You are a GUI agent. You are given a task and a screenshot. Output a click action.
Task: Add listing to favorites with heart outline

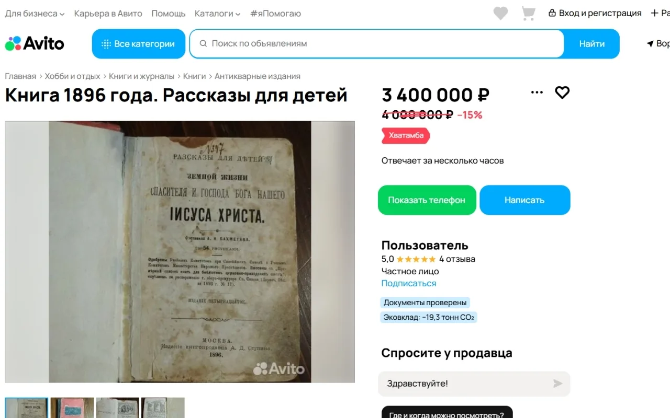point(562,92)
